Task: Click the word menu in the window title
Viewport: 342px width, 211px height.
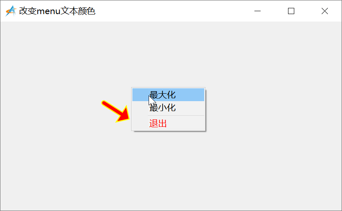Action: pyautogui.click(x=49, y=11)
